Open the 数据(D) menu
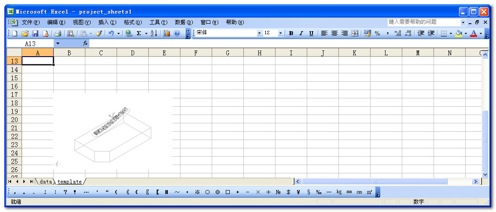Viewport: 496px width, 212px height. [184, 22]
